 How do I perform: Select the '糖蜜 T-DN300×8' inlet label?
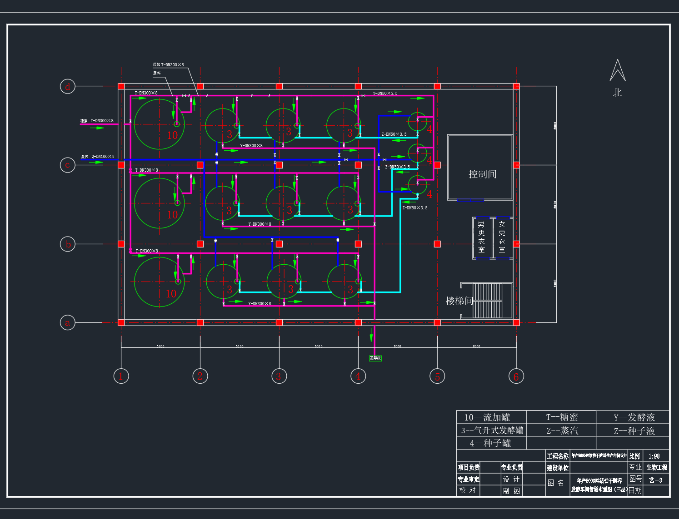click(97, 121)
